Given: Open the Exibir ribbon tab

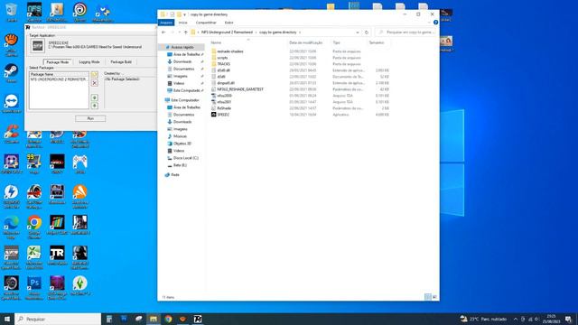Looking at the screenshot, I should coord(228,23).
